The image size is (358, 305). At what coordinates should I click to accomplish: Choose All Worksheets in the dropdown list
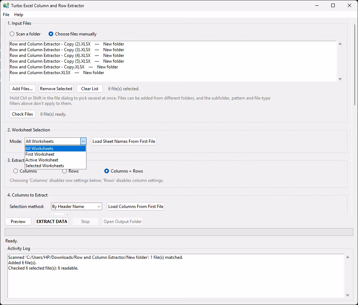coord(55,149)
